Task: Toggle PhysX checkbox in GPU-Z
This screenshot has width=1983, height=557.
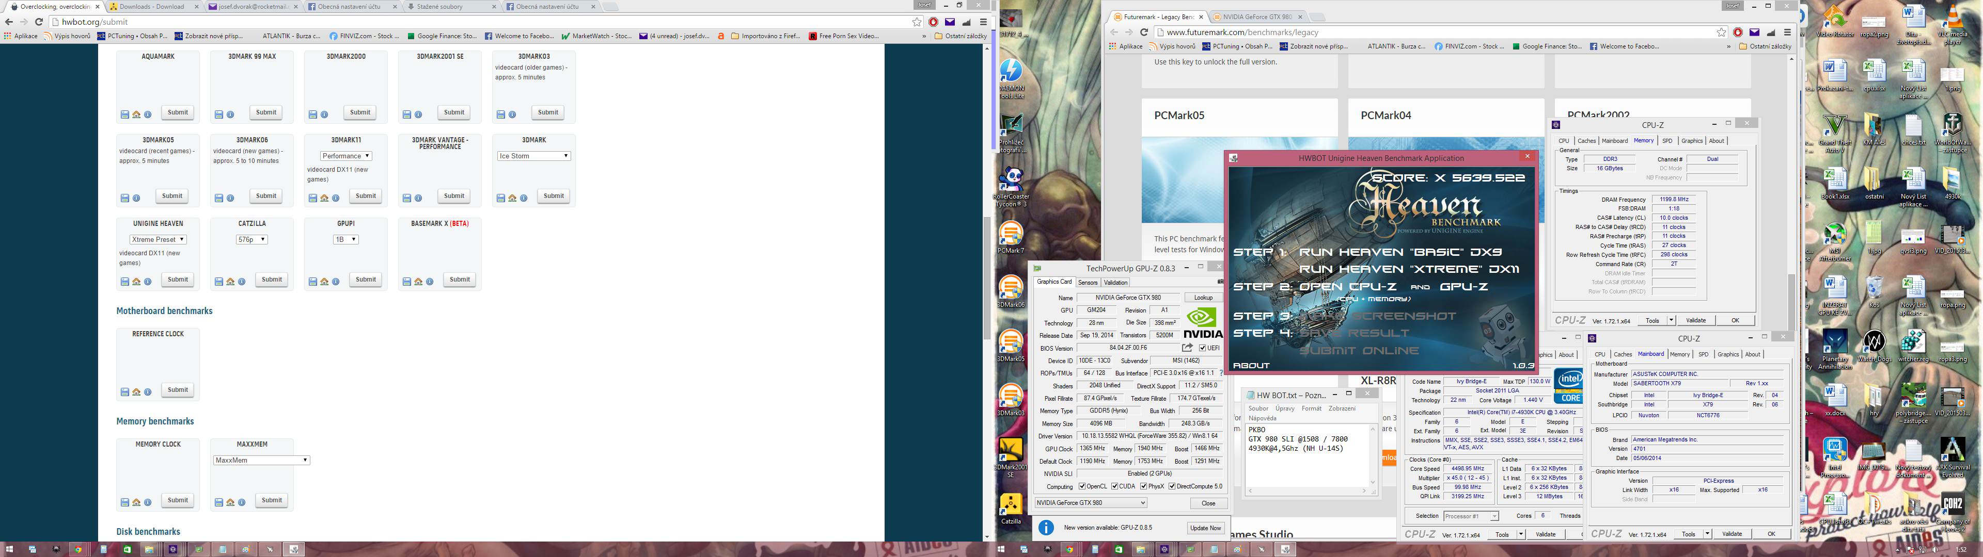Action: click(1143, 486)
